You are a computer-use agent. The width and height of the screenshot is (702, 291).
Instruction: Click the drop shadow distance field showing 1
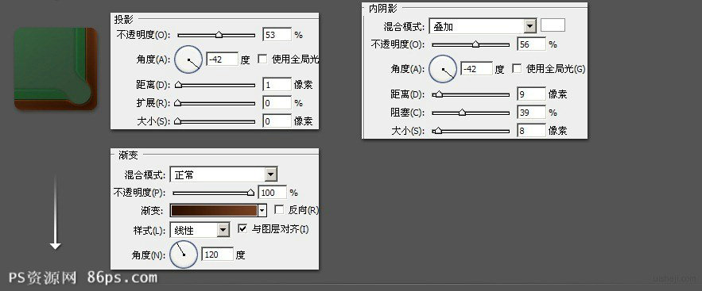coord(277,84)
